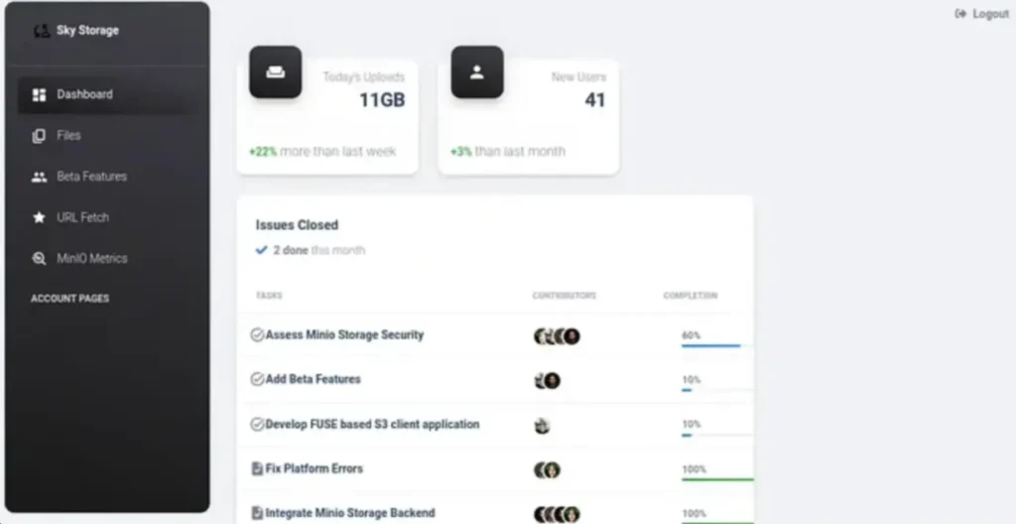
Task: Click the Beta Features people icon
Action: tap(40, 177)
